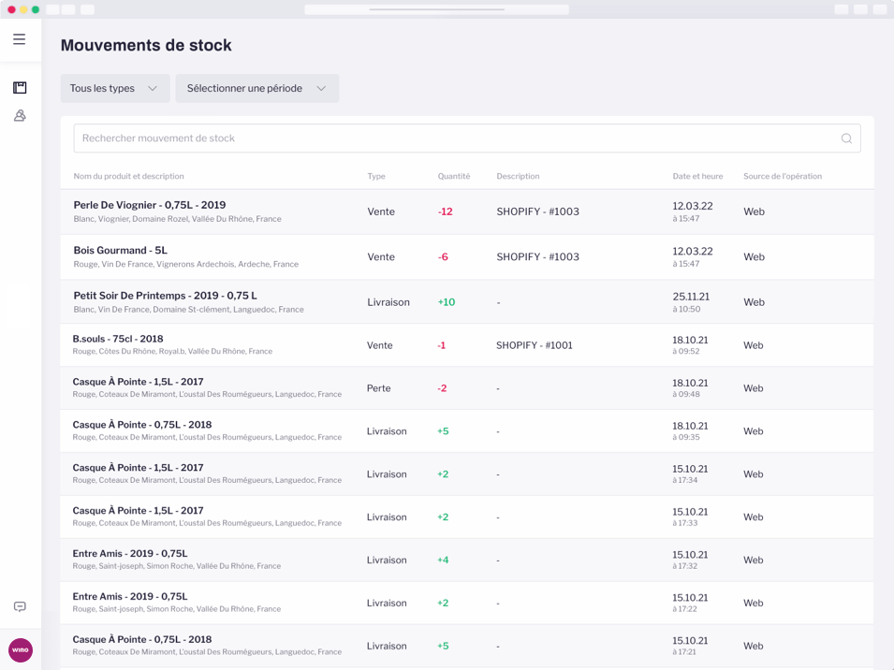Open the stock inventory sidebar icon
Viewport: 894px width, 670px height.
pyautogui.click(x=20, y=87)
